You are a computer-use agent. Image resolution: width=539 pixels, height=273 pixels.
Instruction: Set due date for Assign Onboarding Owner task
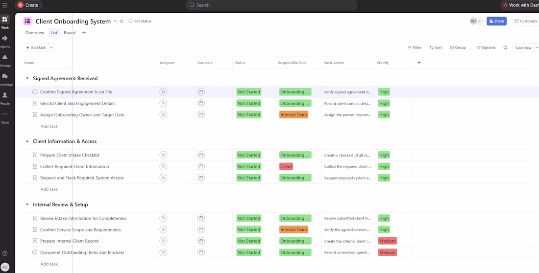(201, 114)
